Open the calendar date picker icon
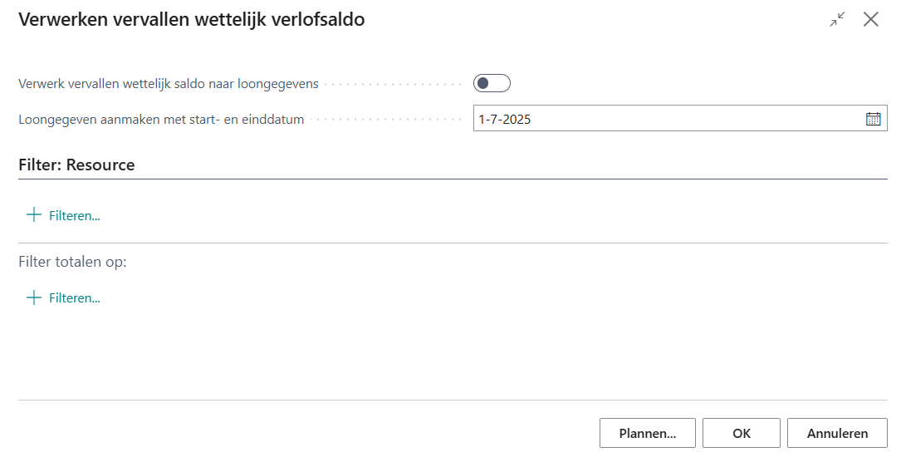This screenshot has height=462, width=901. 873,119
